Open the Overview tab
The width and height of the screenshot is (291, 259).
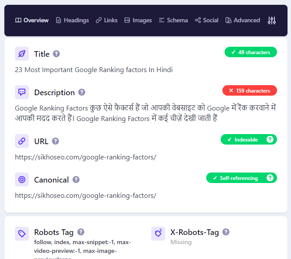[32, 20]
